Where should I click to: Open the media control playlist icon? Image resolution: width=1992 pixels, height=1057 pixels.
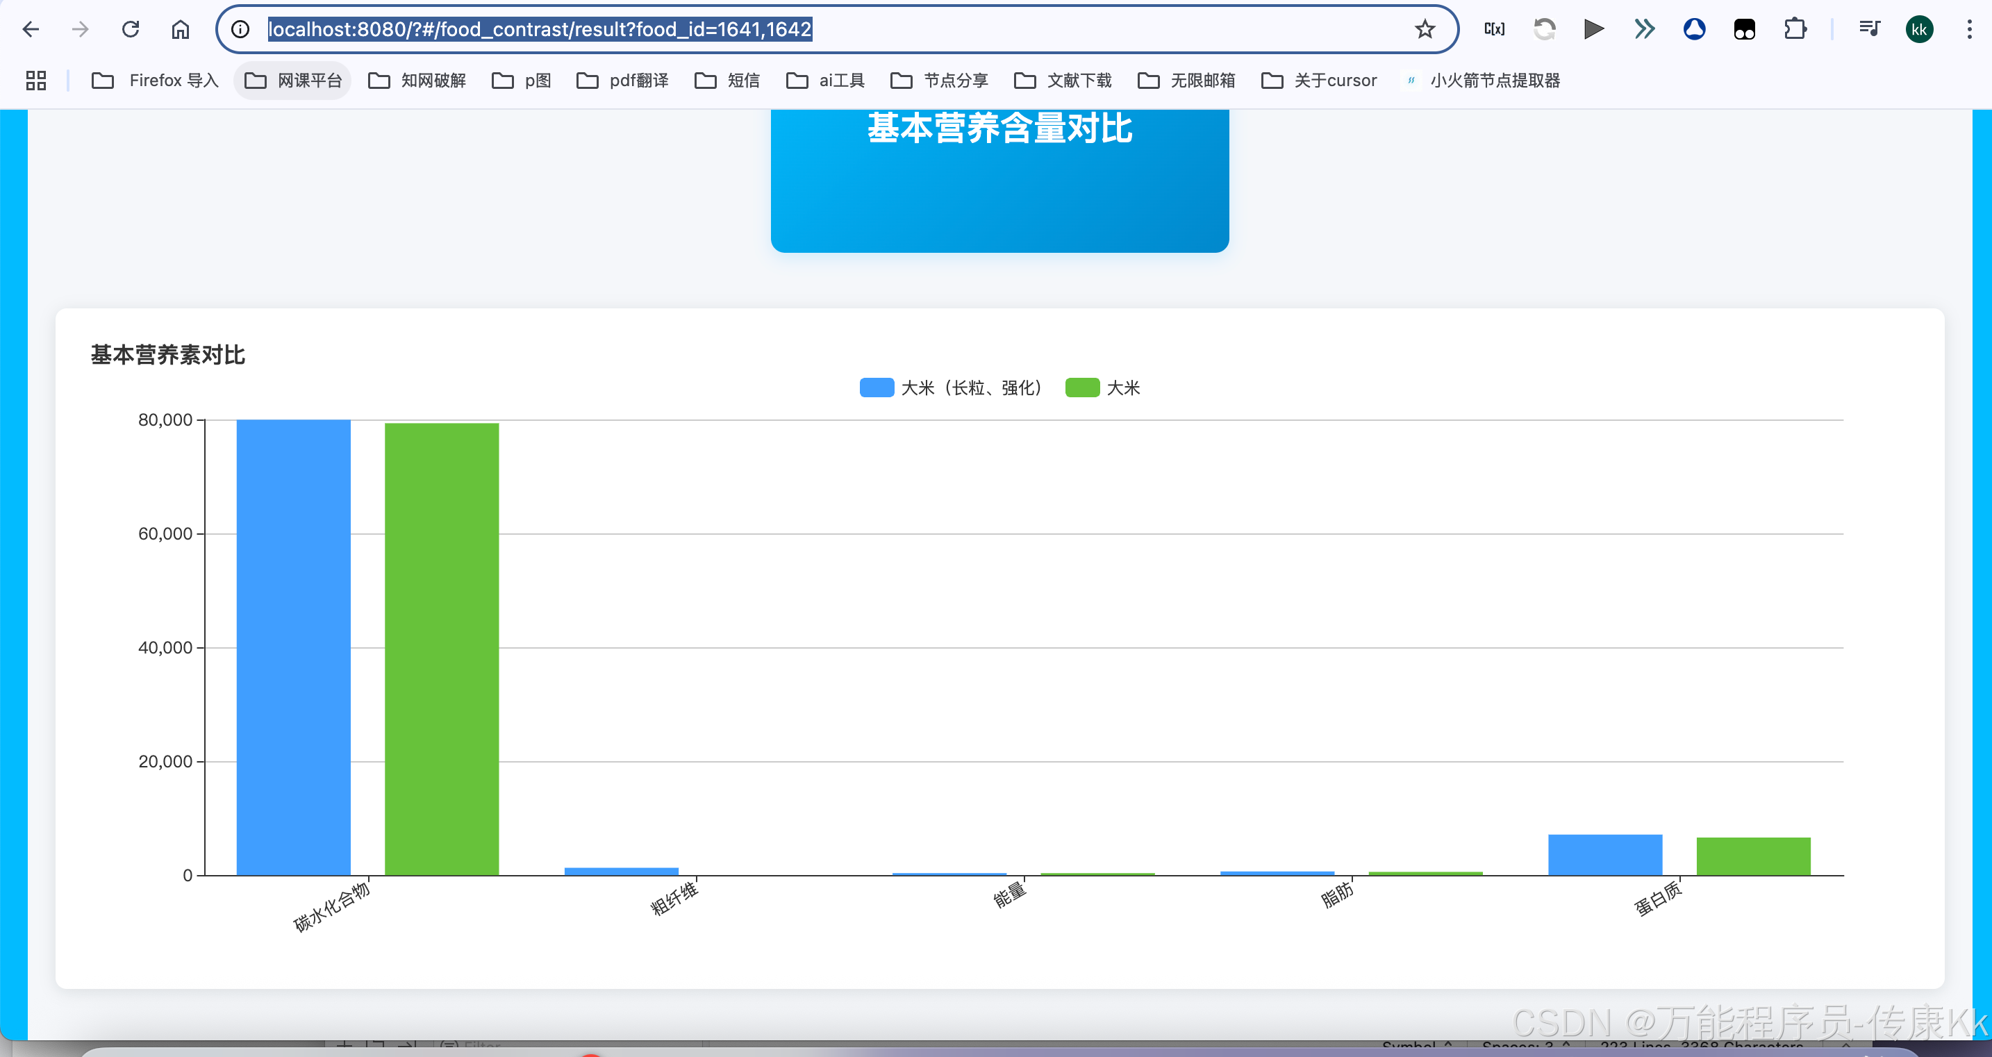(x=1869, y=29)
